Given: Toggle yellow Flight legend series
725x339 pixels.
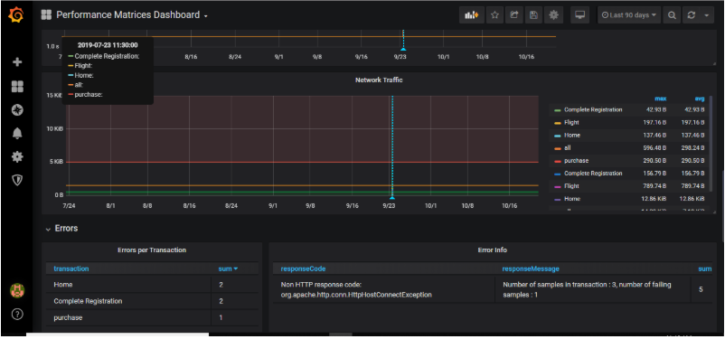Looking at the screenshot, I should [x=571, y=123].
